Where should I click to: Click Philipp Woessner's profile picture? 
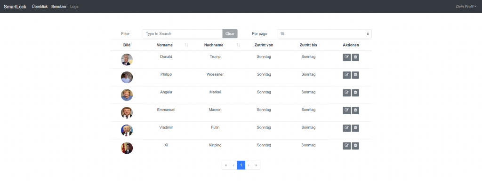point(127,77)
